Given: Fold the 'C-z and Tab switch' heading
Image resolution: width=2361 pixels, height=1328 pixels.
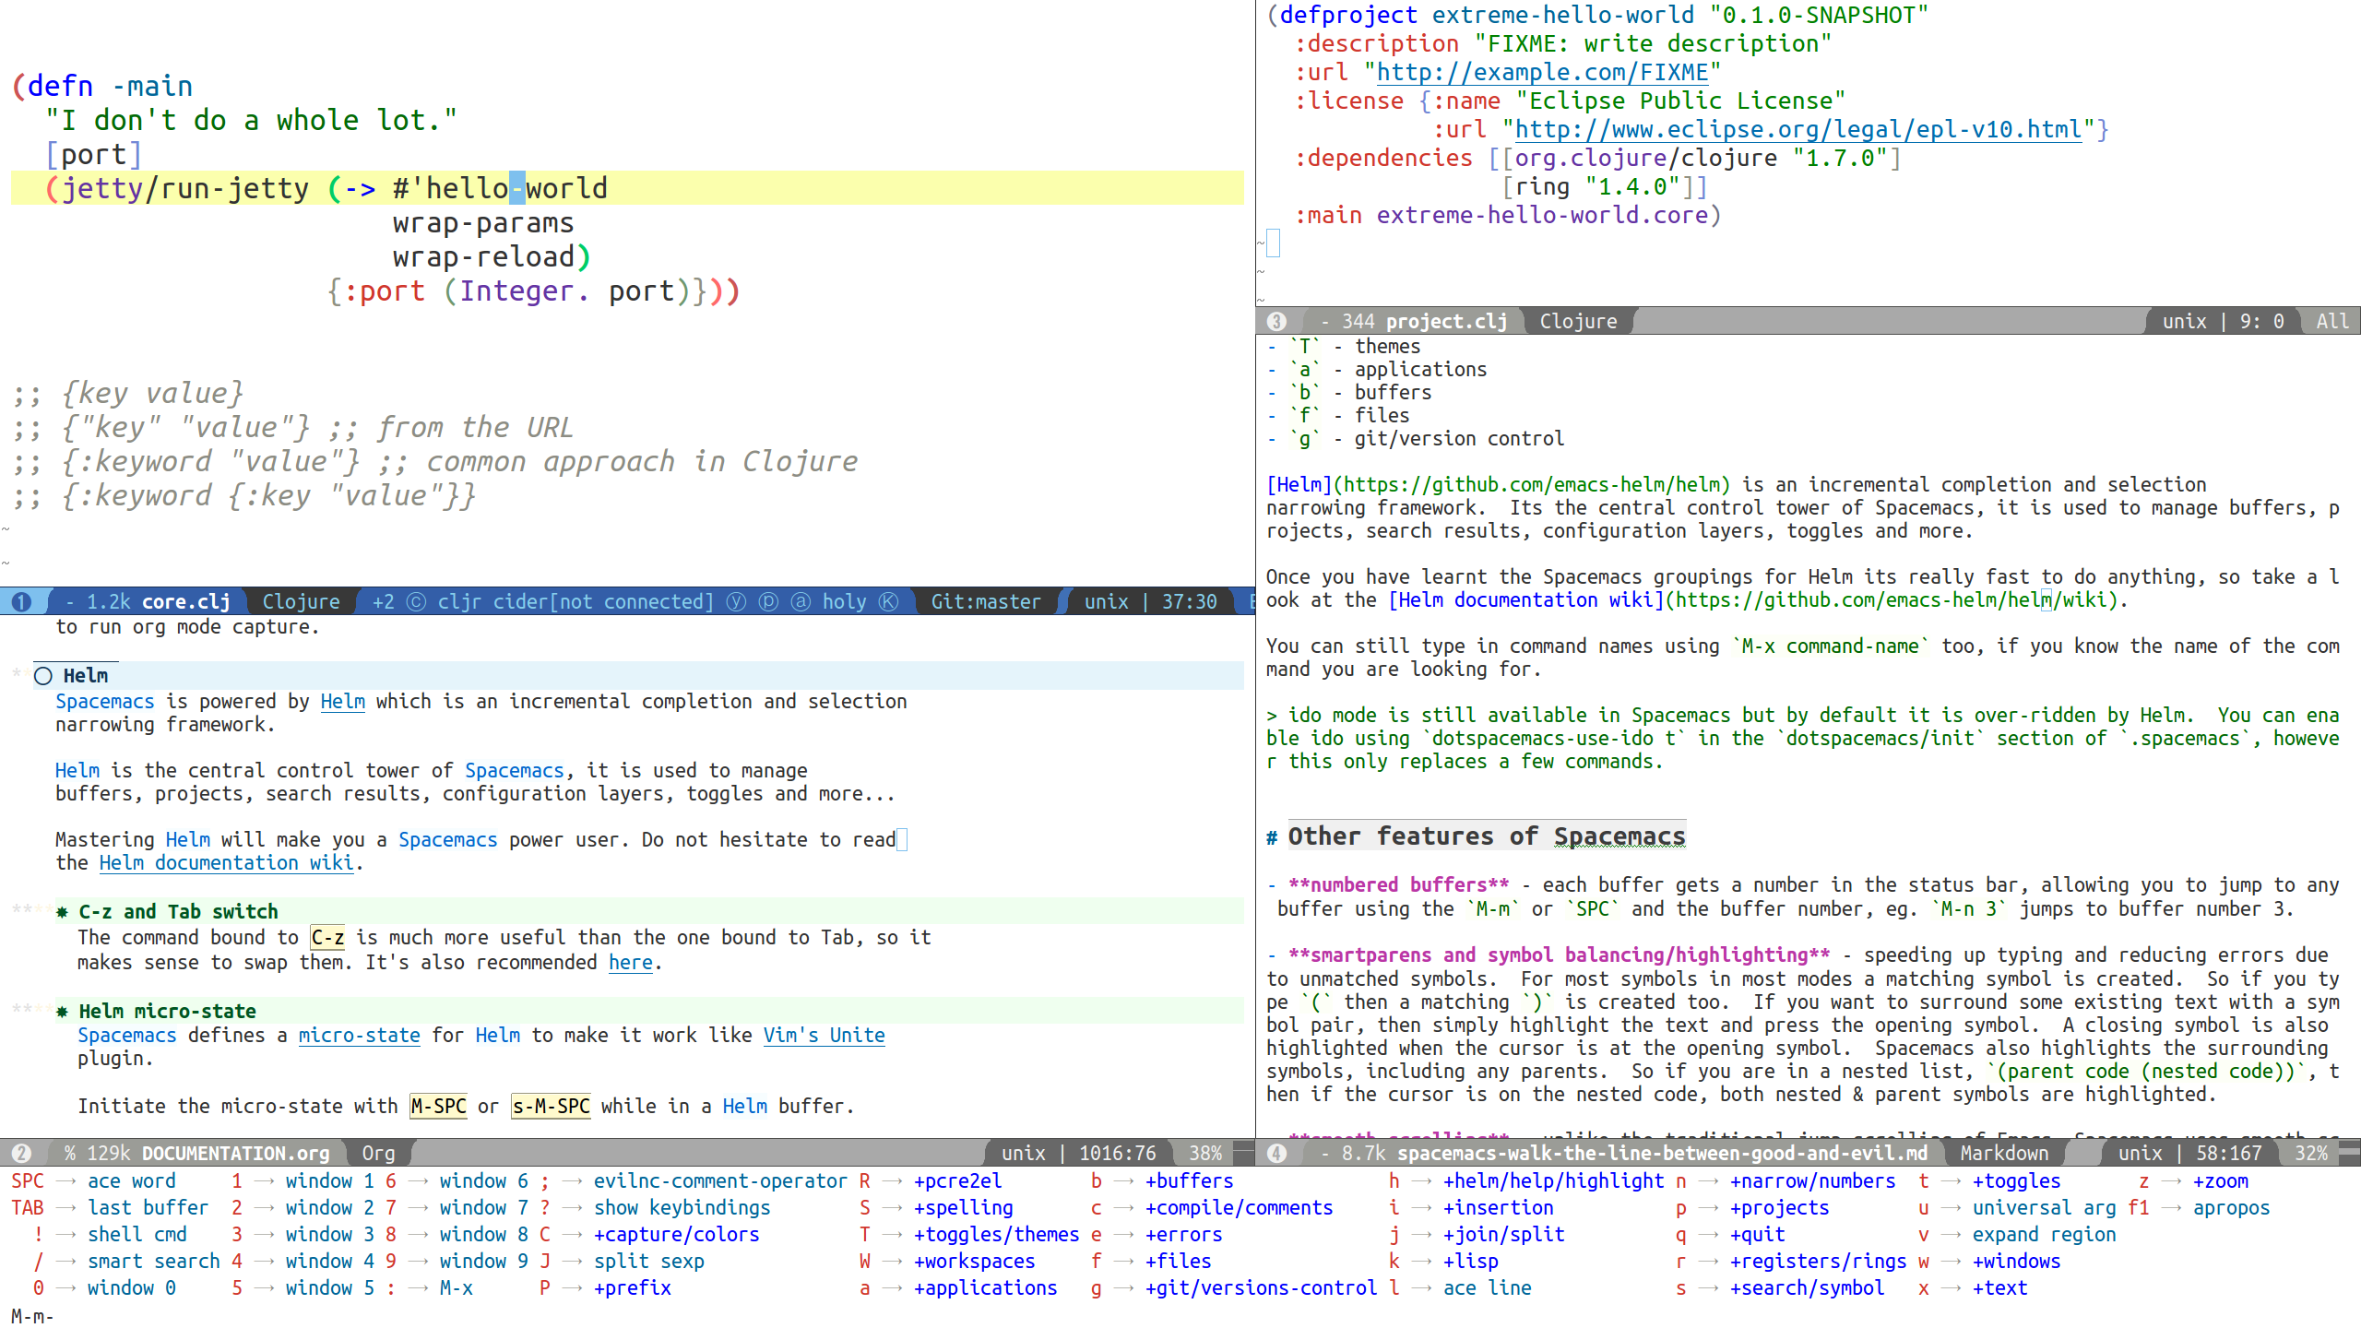Looking at the screenshot, I should pyautogui.click(x=178, y=912).
